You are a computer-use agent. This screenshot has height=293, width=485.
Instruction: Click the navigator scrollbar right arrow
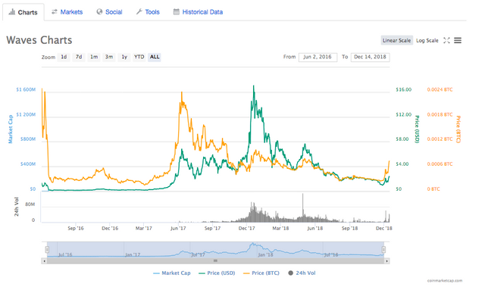point(386,261)
